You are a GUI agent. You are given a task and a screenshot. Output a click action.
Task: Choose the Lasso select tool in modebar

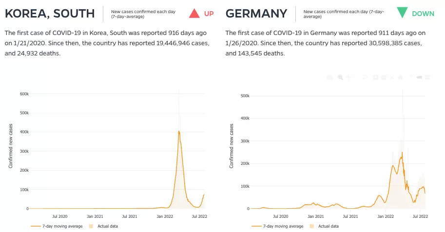(365, 77)
